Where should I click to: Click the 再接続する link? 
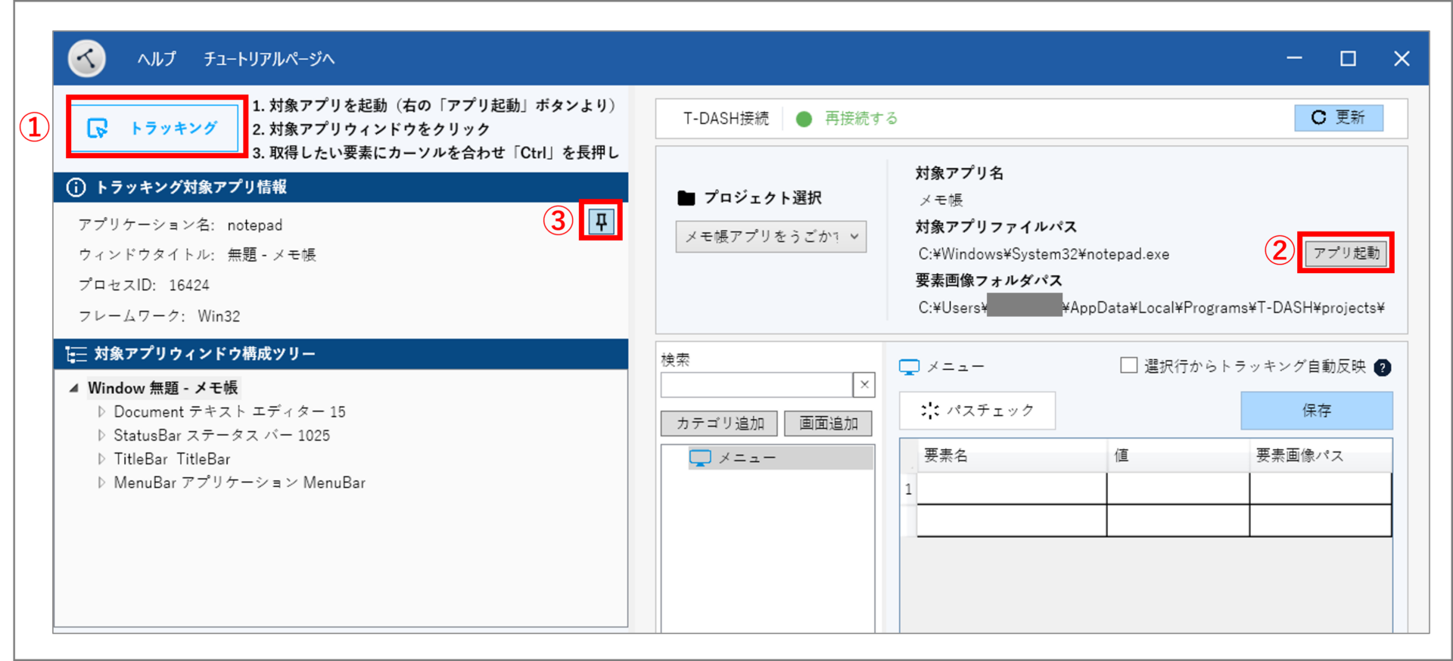tap(861, 119)
